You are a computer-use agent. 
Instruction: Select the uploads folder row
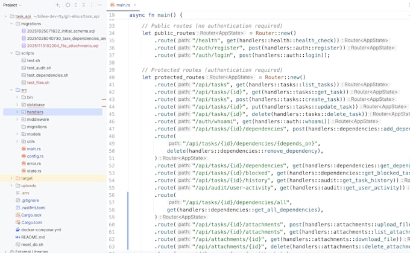click(52, 185)
